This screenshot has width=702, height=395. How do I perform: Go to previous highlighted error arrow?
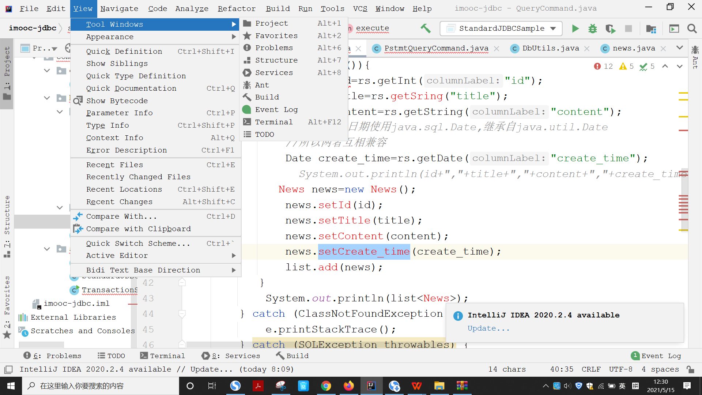pyautogui.click(x=665, y=66)
